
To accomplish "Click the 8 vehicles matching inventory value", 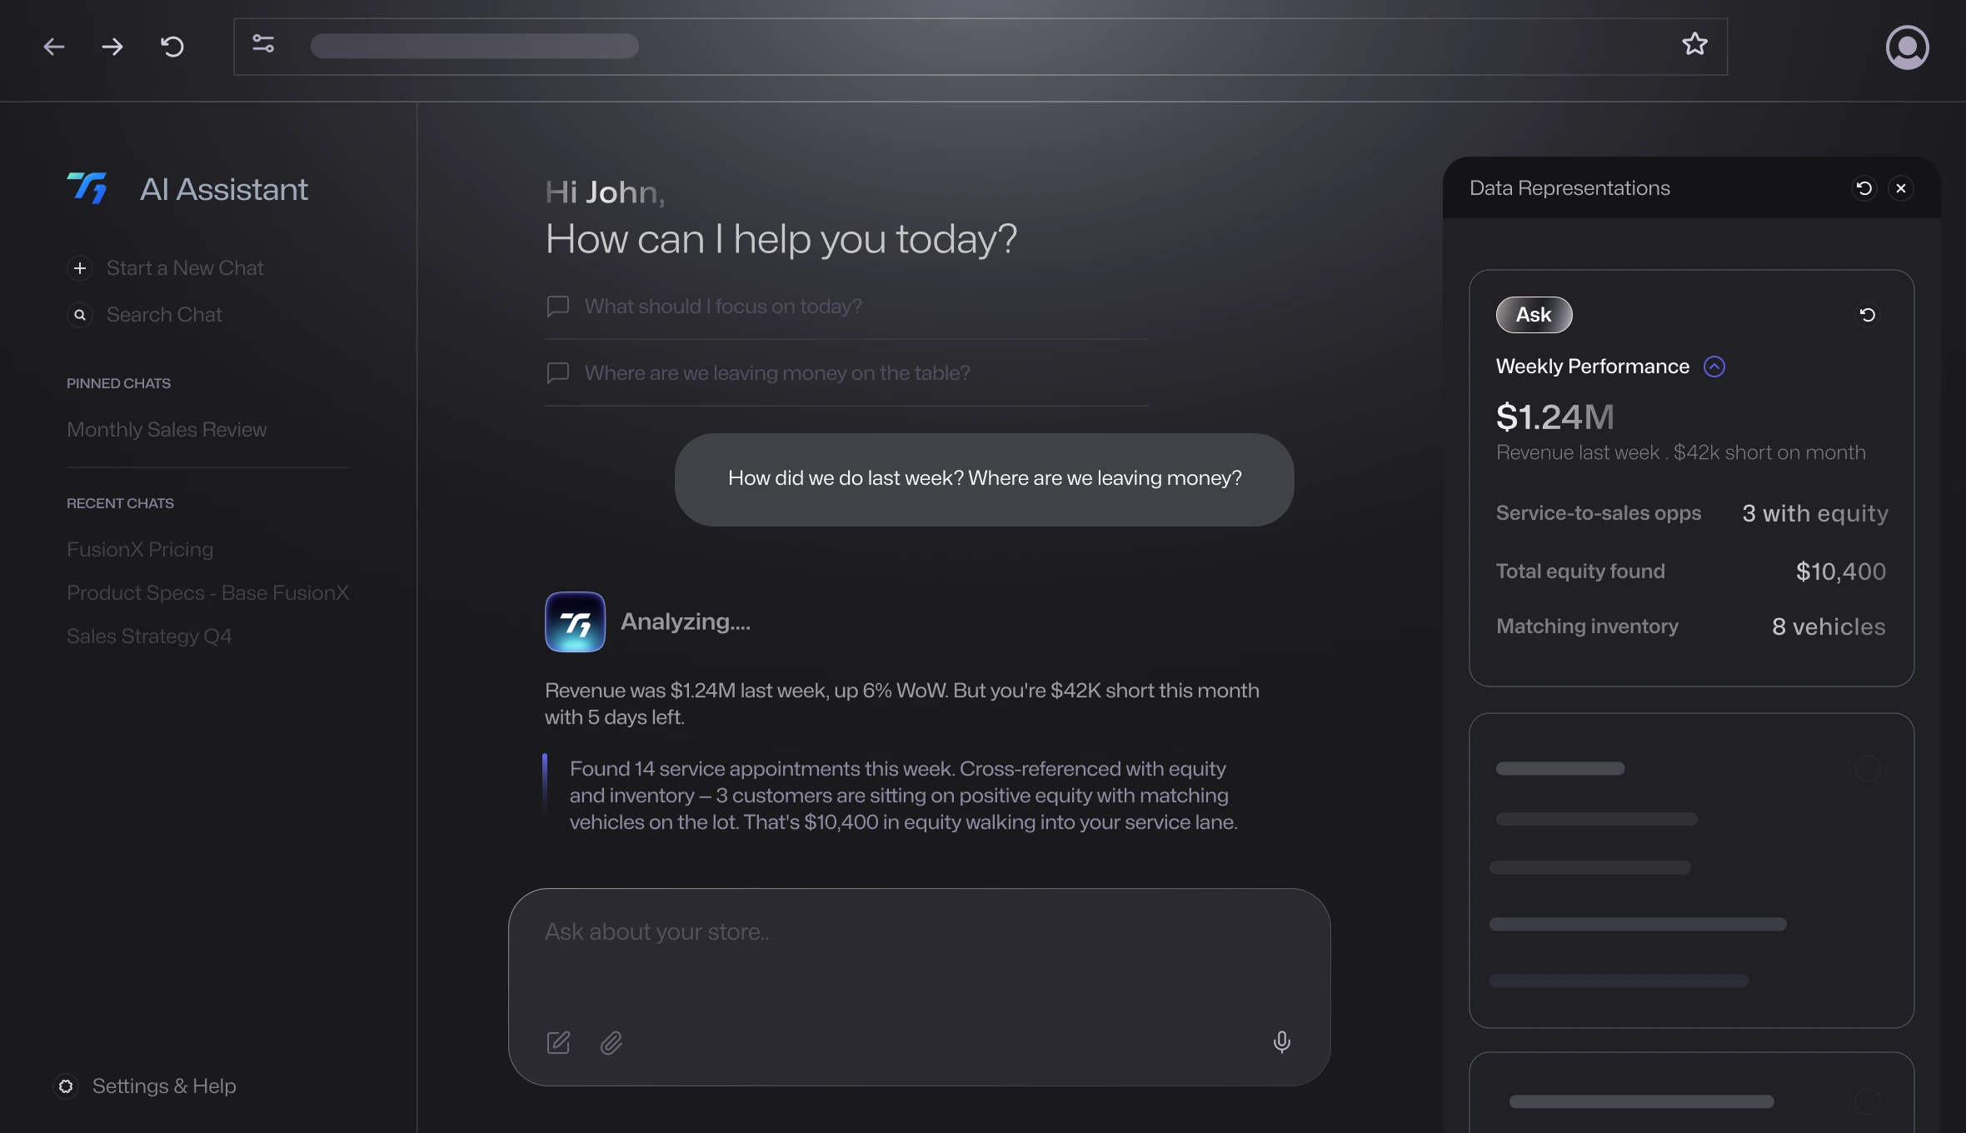I will [1829, 626].
